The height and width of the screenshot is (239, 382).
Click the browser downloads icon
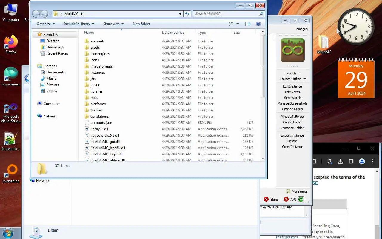(x=340, y=161)
